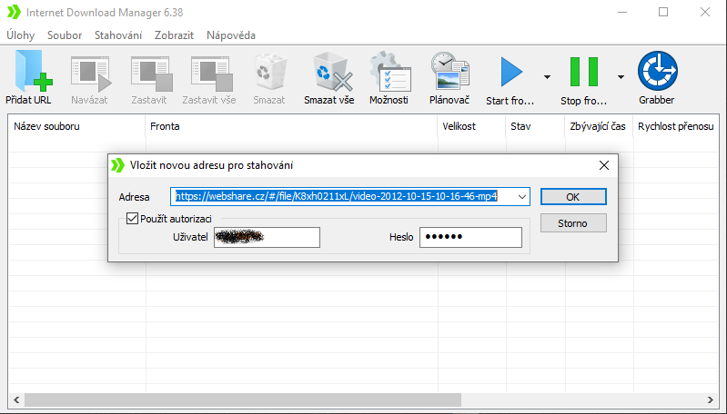Expand the Adresa URL dropdown arrow
The width and height of the screenshot is (727, 414).
point(522,197)
